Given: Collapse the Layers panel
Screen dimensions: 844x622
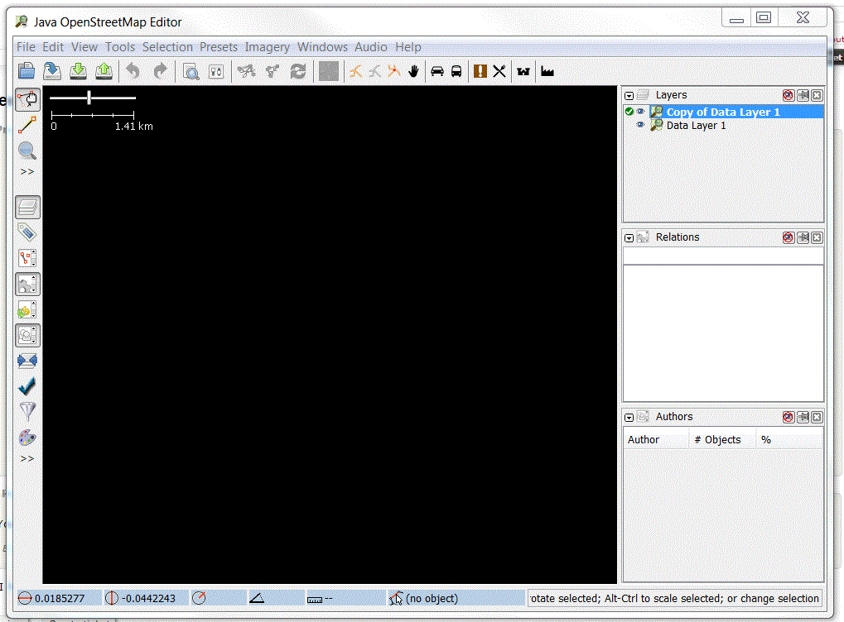Looking at the screenshot, I should [629, 96].
